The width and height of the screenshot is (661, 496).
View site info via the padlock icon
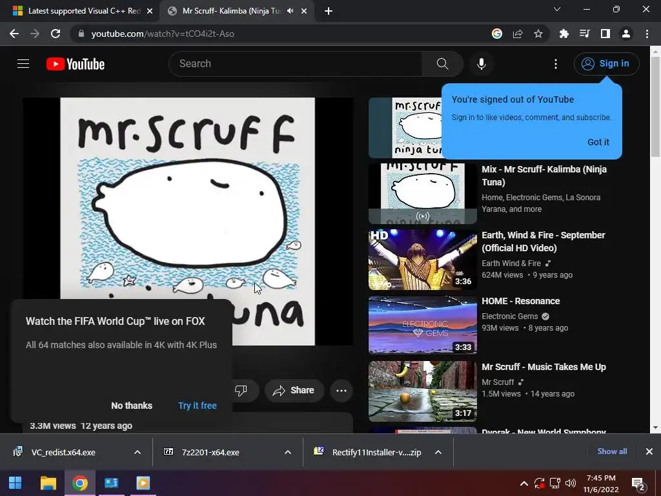click(x=81, y=34)
